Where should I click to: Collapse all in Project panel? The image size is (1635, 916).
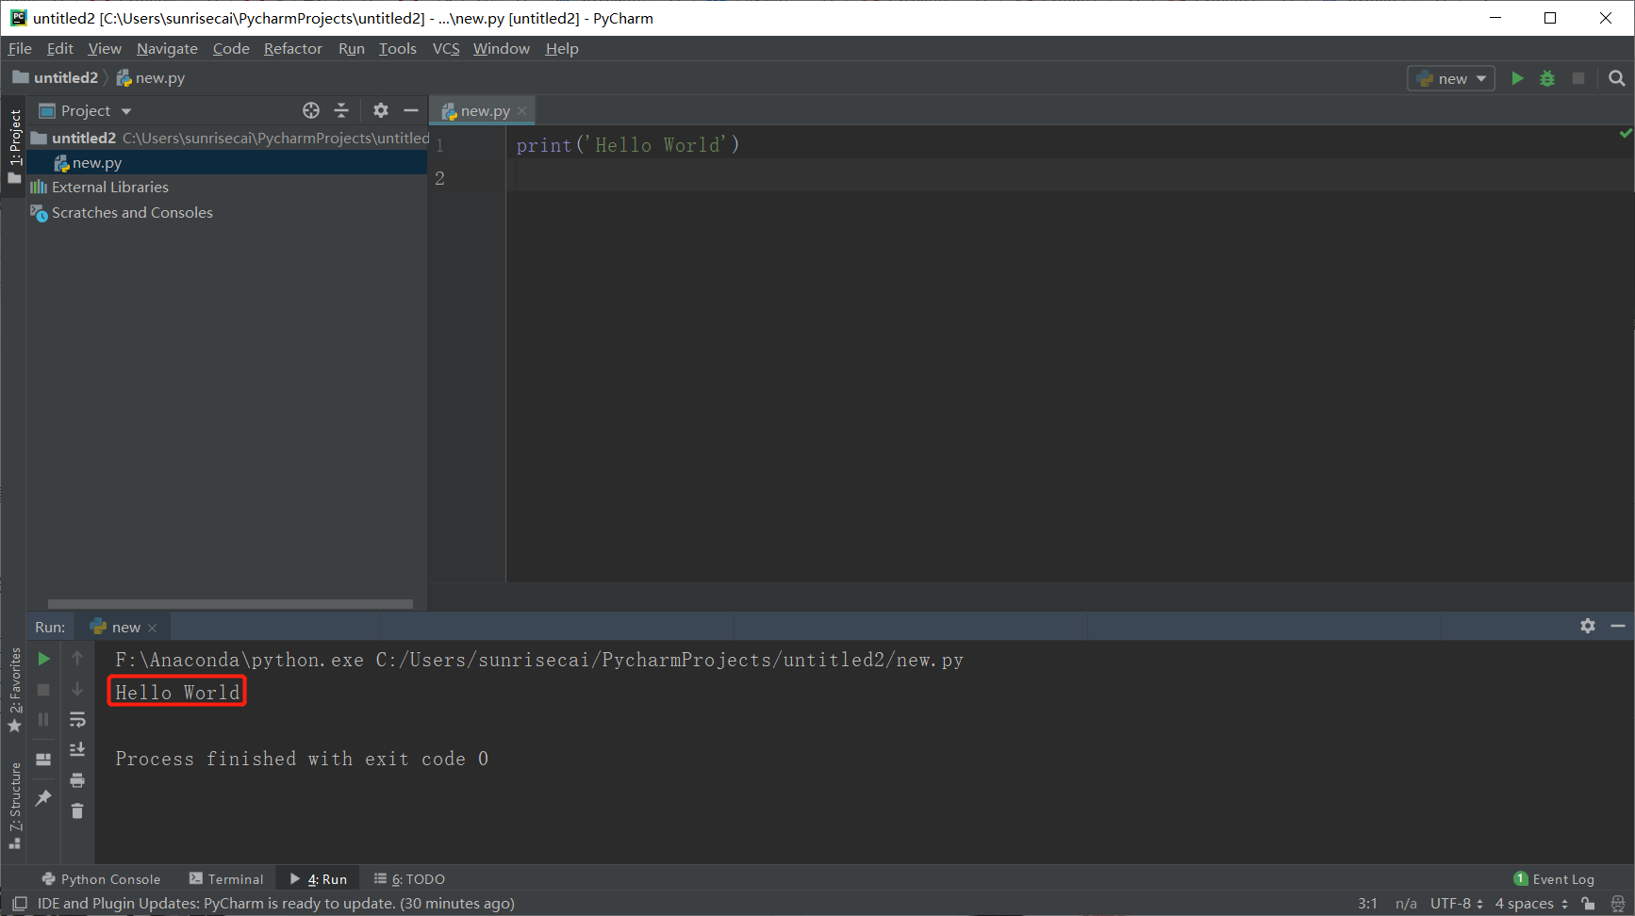(x=341, y=110)
